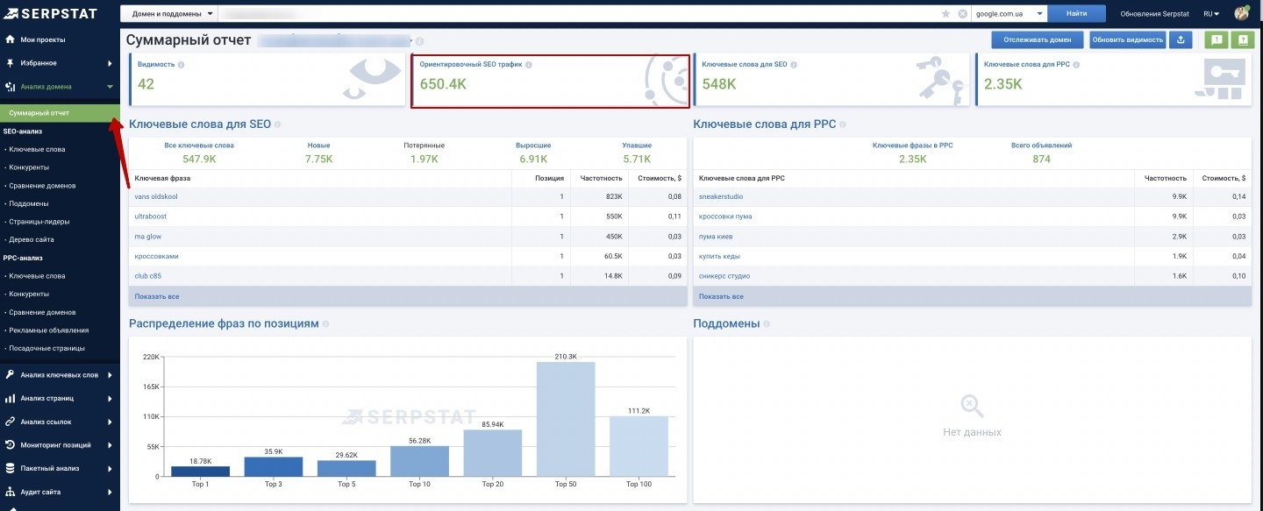Open Дерево сайта menu item

click(x=32, y=239)
